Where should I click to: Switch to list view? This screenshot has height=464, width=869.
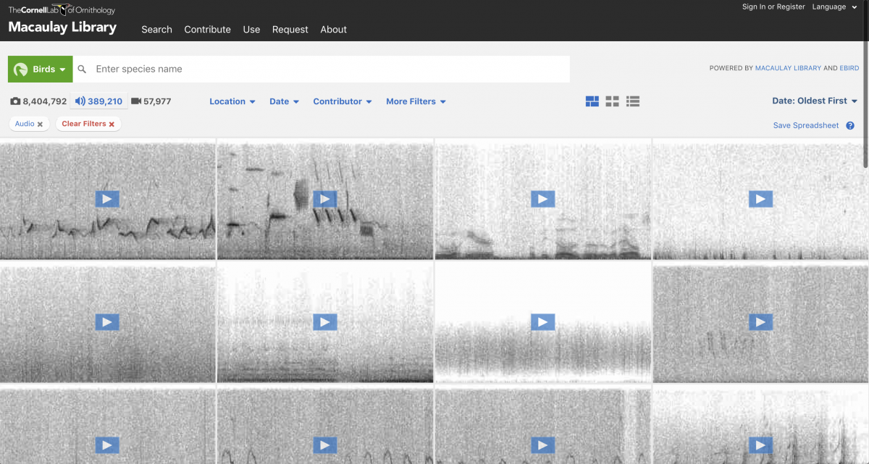tap(633, 101)
